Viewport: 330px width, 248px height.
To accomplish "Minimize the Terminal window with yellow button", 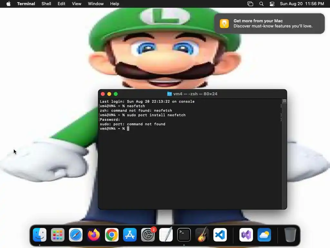I will pos(109,94).
